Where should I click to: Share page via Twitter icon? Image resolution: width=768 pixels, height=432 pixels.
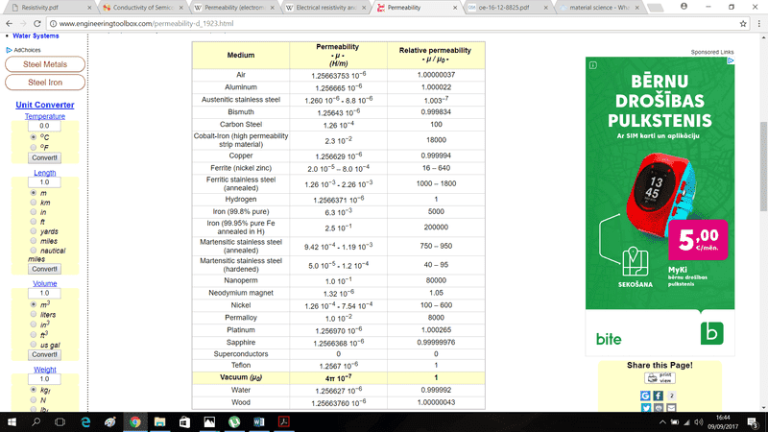point(645,407)
